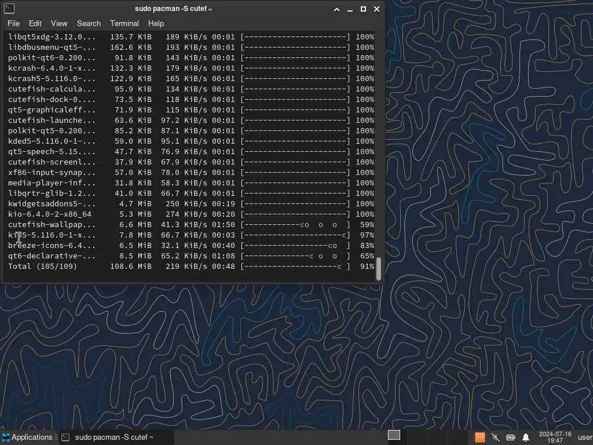This screenshot has height=445, width=593.
Task: Click the terminal icon in the title bar
Action: 9,8
